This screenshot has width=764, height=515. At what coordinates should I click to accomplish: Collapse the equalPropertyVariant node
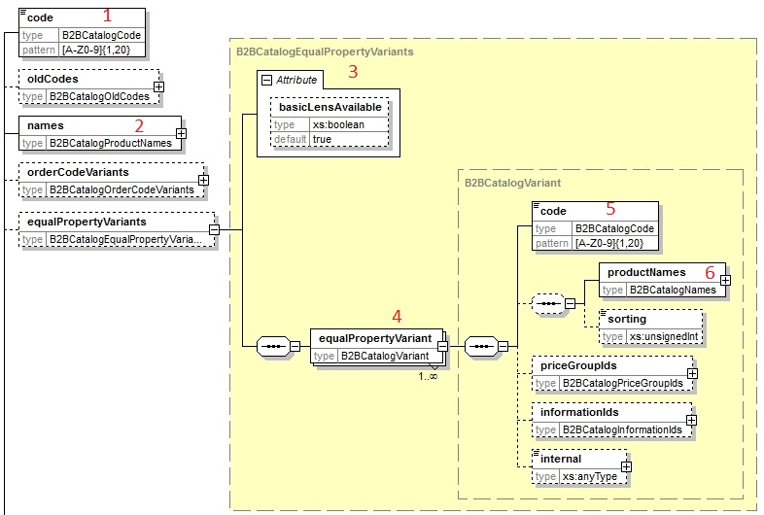(x=441, y=345)
